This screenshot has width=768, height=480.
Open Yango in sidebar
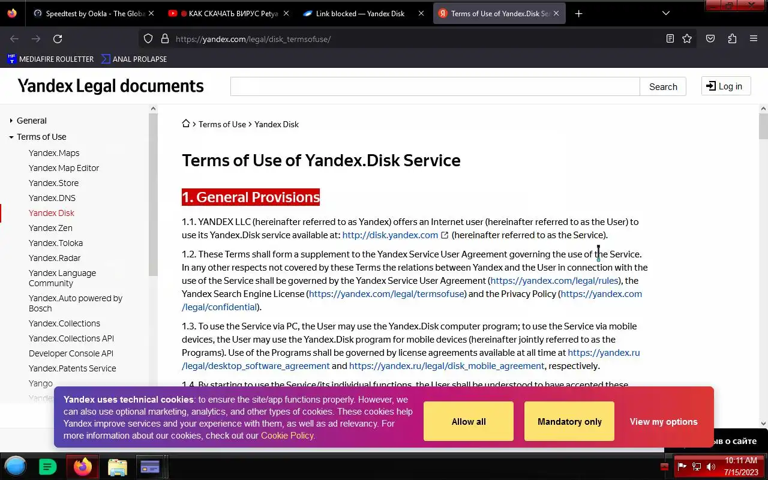(41, 383)
